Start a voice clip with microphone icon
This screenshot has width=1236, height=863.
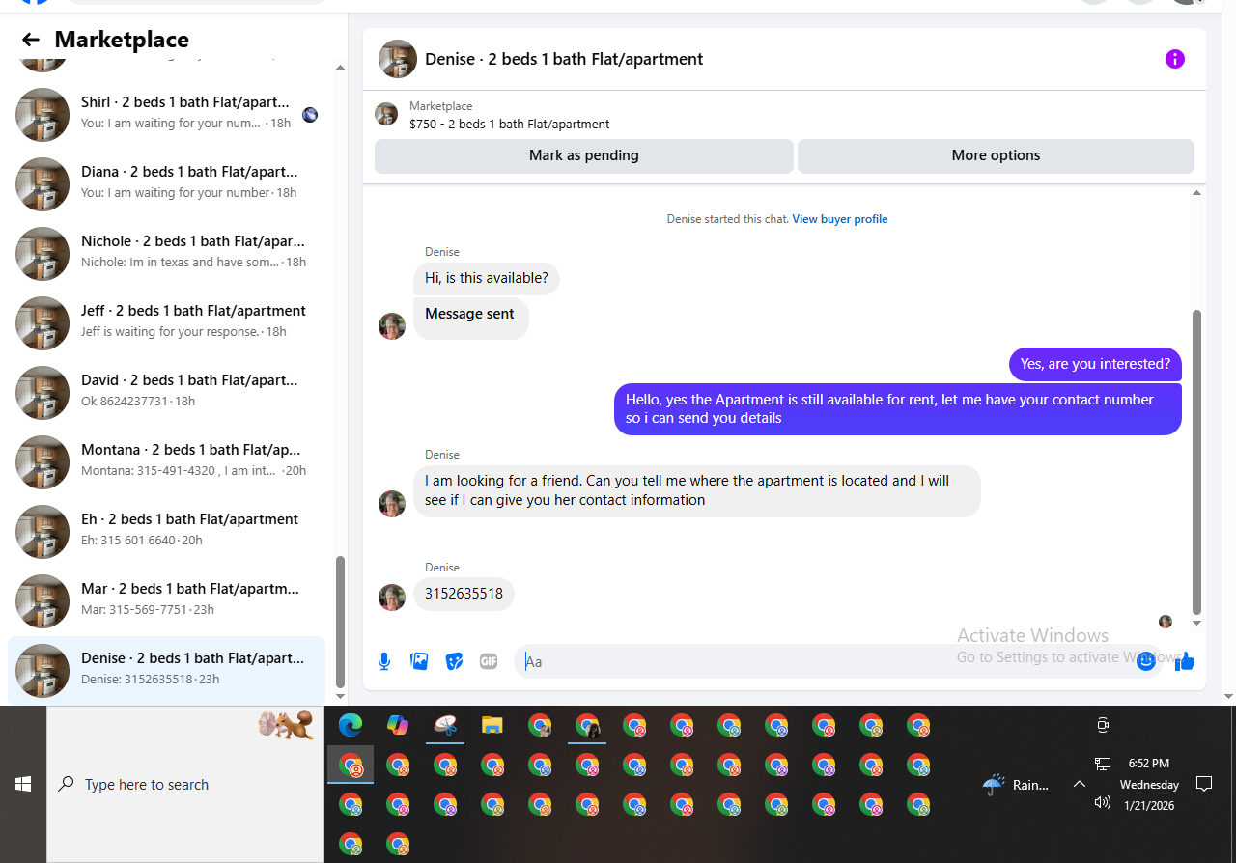384,661
